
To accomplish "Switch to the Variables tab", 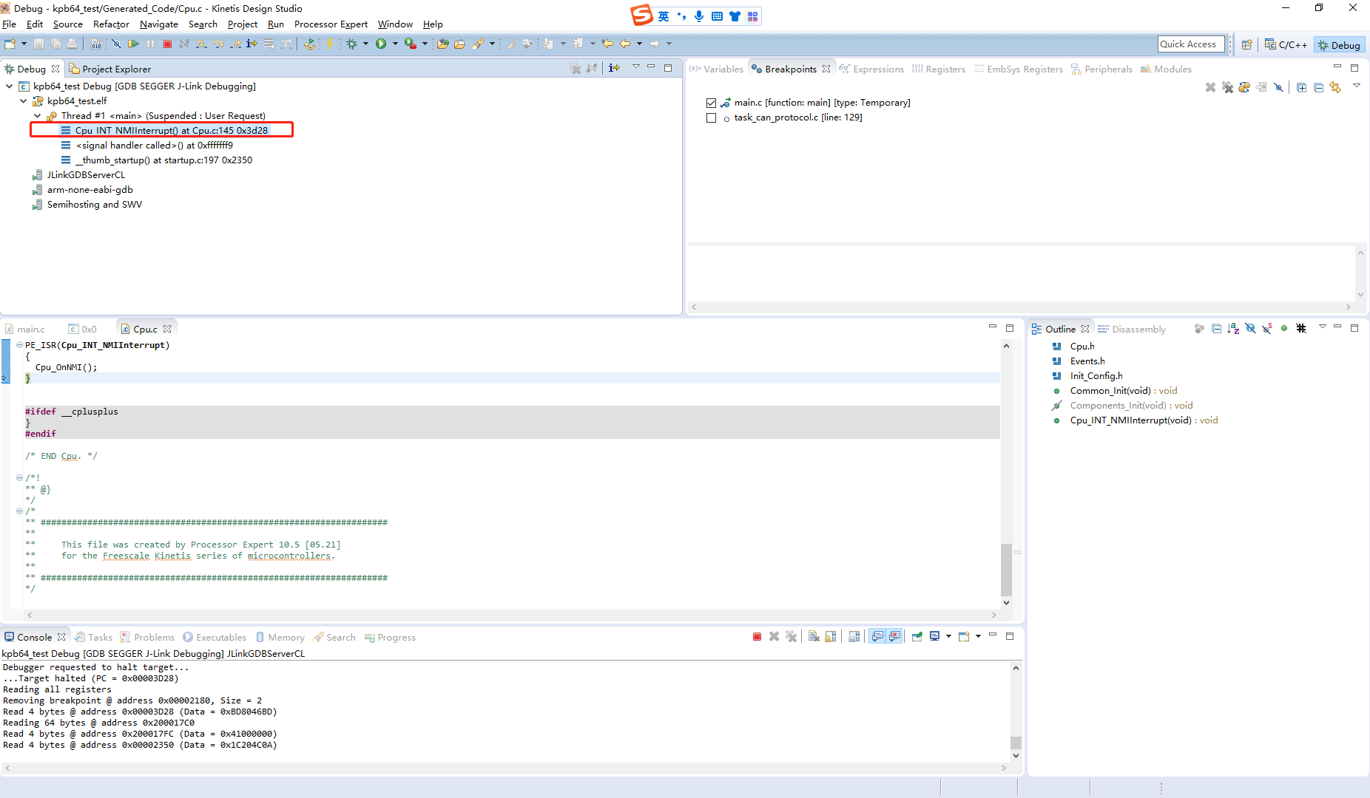I will [x=716, y=69].
